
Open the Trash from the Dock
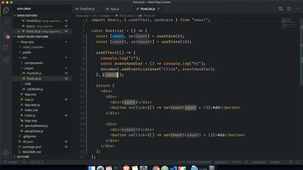[212, 168]
